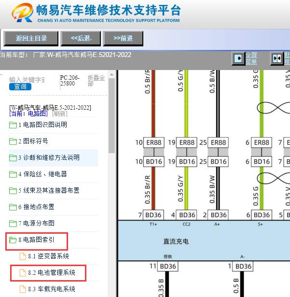Open the 全屏菜单 link

251,58
